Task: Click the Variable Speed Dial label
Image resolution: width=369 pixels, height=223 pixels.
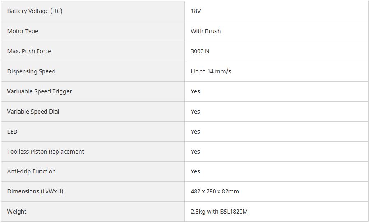Action: pos(33,111)
